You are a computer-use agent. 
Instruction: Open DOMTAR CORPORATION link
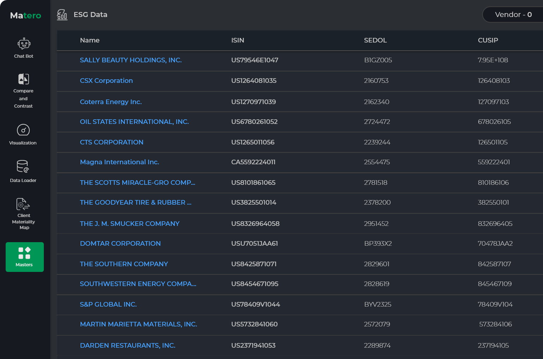pos(120,244)
